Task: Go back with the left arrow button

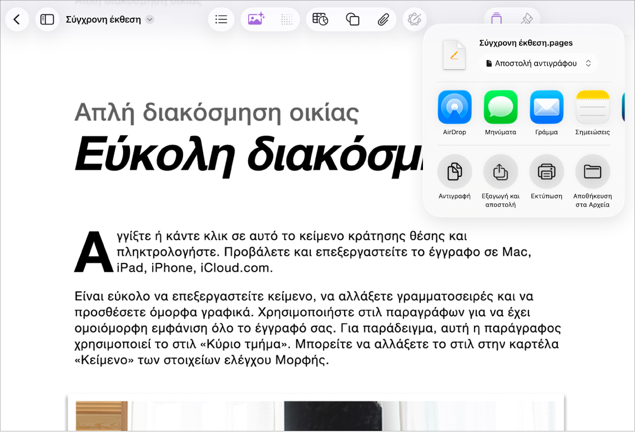Action: [x=17, y=19]
